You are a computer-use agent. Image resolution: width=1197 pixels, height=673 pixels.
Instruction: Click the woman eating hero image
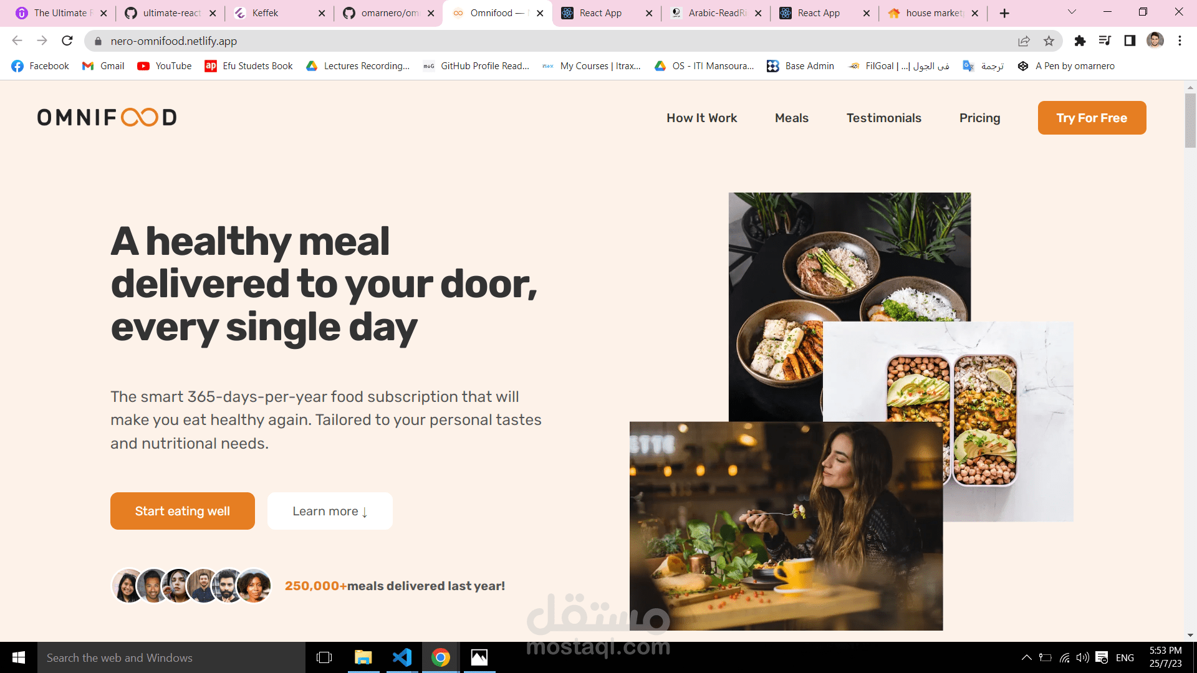pyautogui.click(x=786, y=526)
